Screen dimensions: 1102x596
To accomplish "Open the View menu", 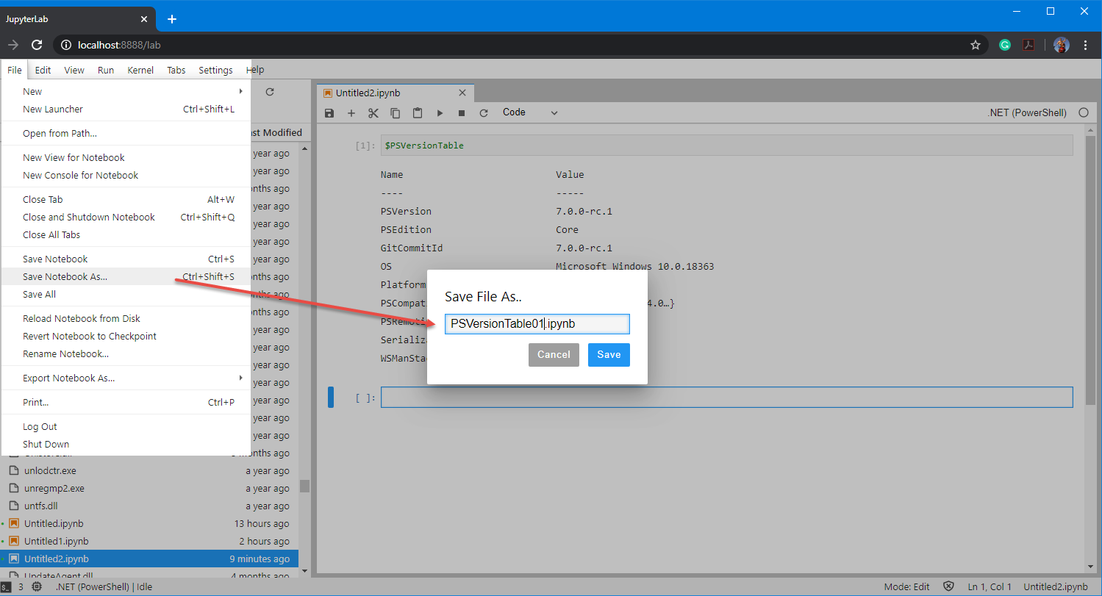I will 74,71.
